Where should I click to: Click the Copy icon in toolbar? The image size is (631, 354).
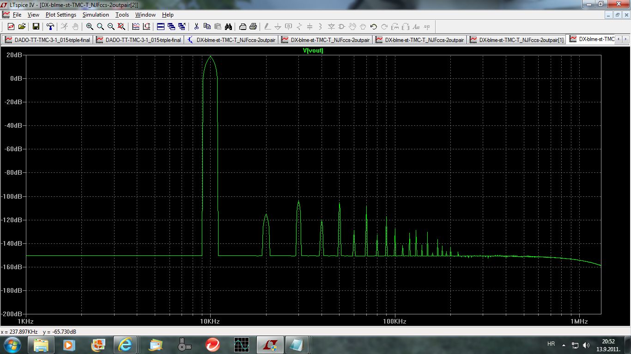pos(207,27)
